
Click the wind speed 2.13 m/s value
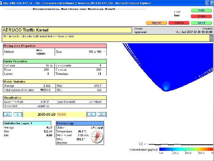click(x=83, y=135)
